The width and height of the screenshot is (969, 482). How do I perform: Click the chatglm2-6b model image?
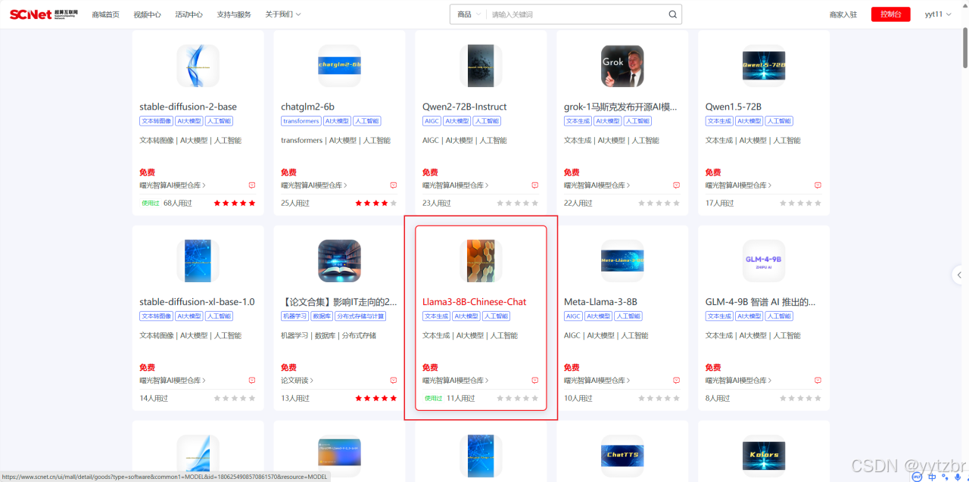[x=340, y=66]
